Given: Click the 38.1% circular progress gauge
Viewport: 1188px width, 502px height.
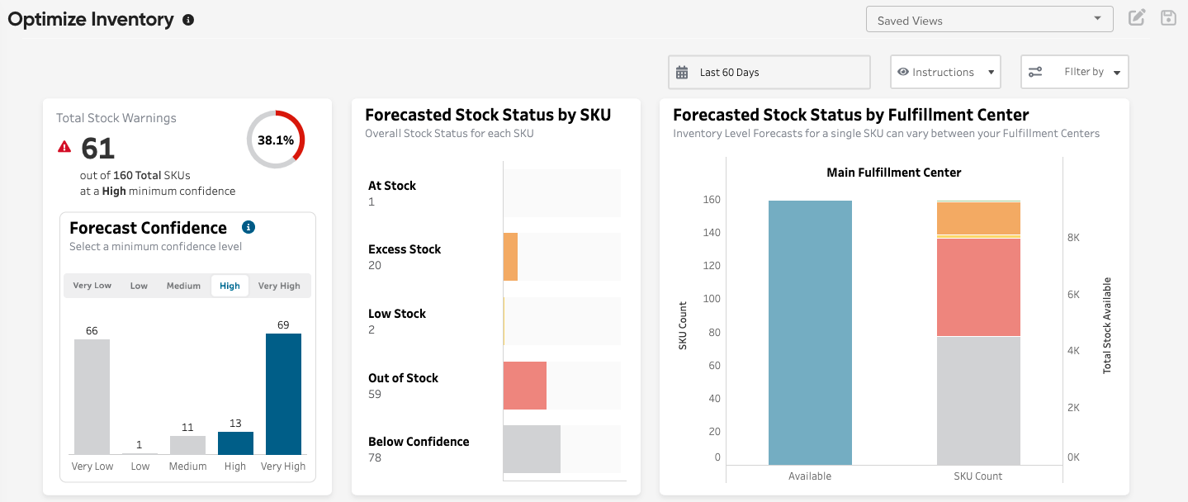Looking at the screenshot, I should (x=276, y=140).
